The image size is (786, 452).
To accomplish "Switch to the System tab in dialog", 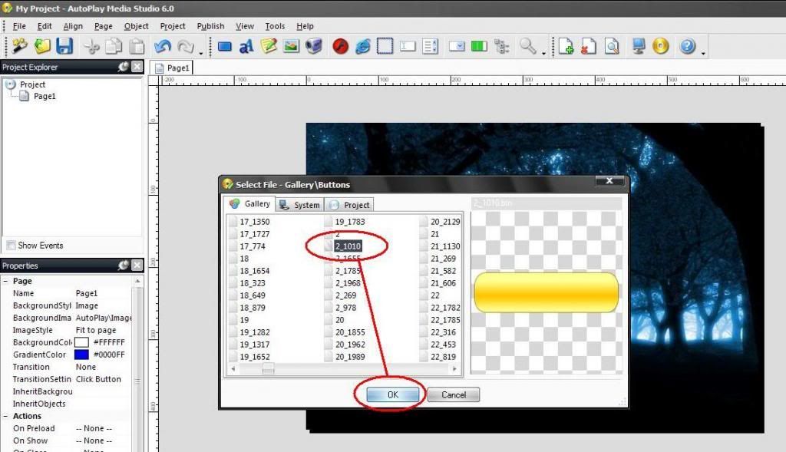I will pyautogui.click(x=299, y=205).
